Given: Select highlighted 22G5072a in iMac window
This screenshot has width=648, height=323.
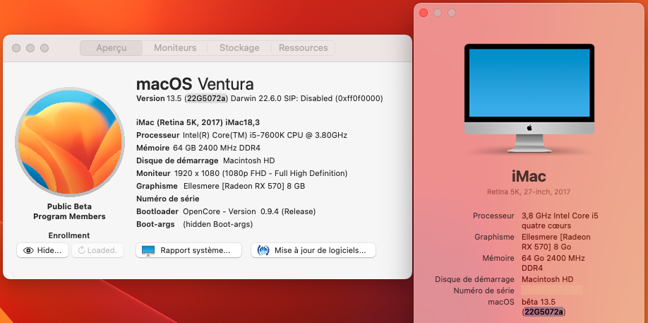Looking at the screenshot, I should pyautogui.click(x=544, y=312).
